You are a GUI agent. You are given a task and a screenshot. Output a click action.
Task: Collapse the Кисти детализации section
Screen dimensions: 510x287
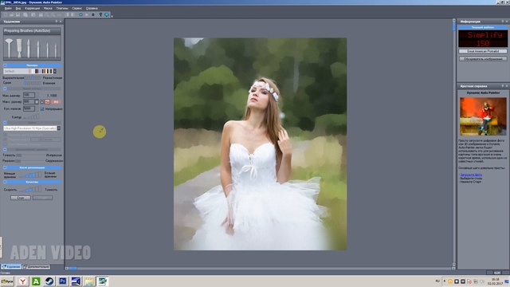coord(5,167)
